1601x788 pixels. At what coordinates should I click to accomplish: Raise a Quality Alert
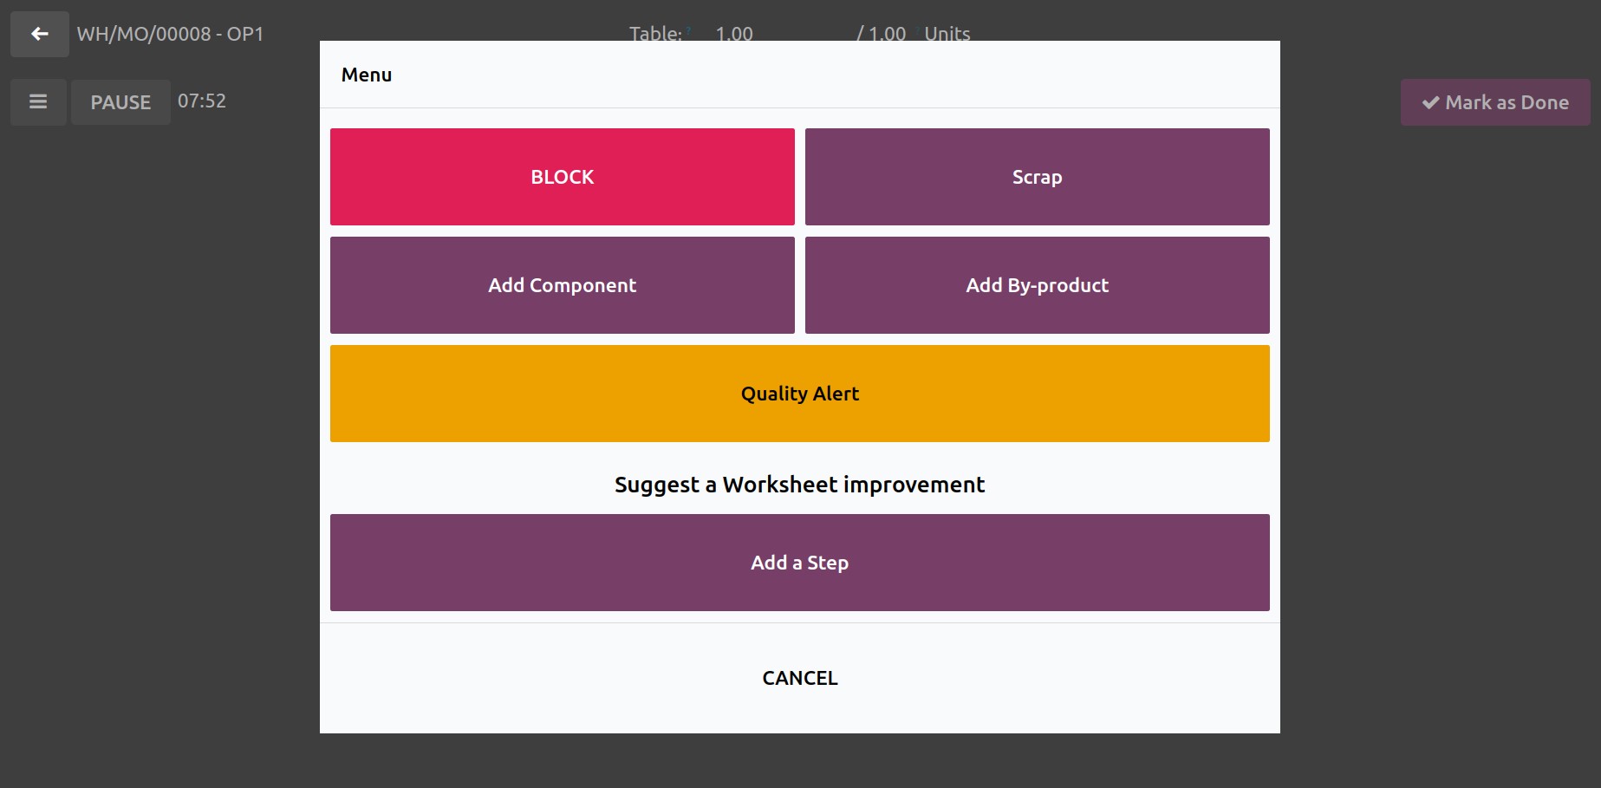click(800, 394)
